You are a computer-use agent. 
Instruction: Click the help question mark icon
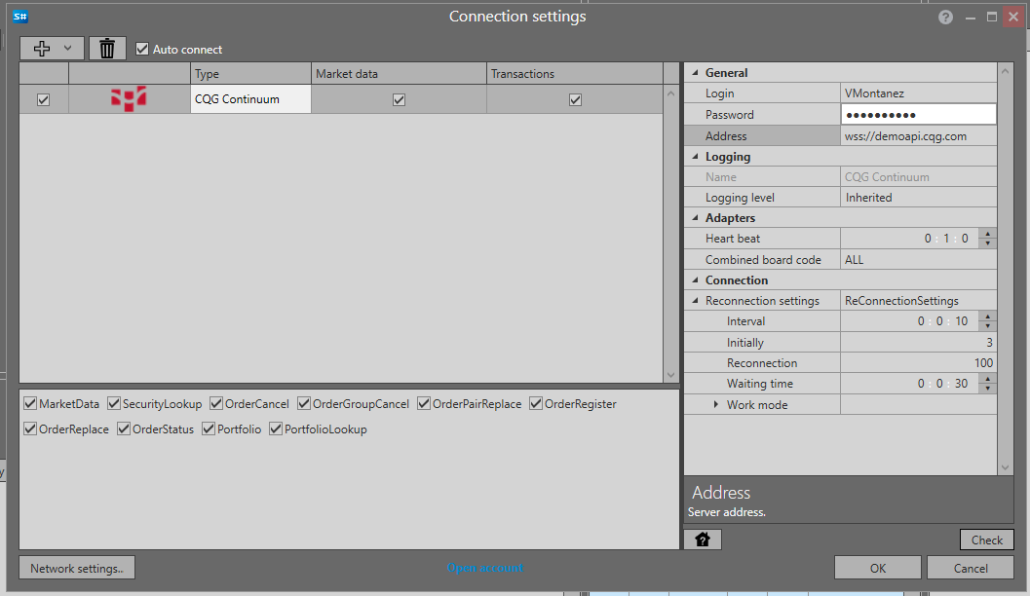944,18
